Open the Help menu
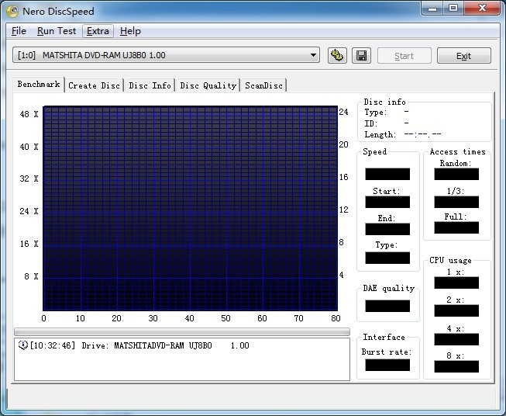 (x=130, y=31)
